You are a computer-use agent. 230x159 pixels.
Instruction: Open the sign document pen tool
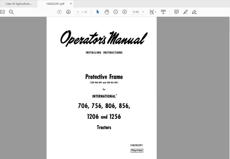tap(194, 12)
